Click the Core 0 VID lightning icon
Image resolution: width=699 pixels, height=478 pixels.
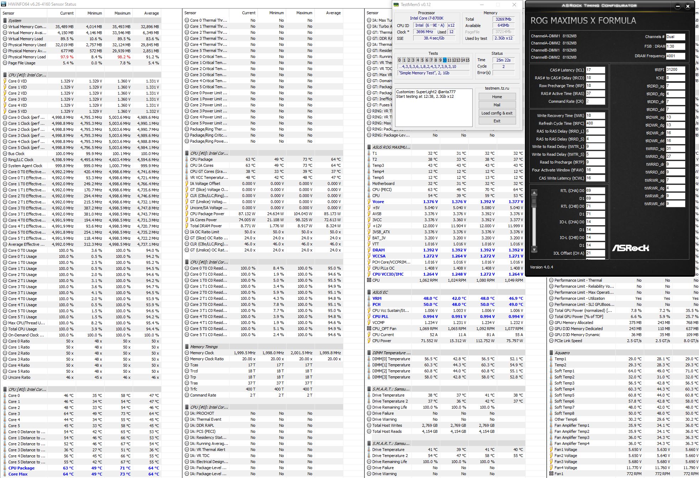point(5,81)
